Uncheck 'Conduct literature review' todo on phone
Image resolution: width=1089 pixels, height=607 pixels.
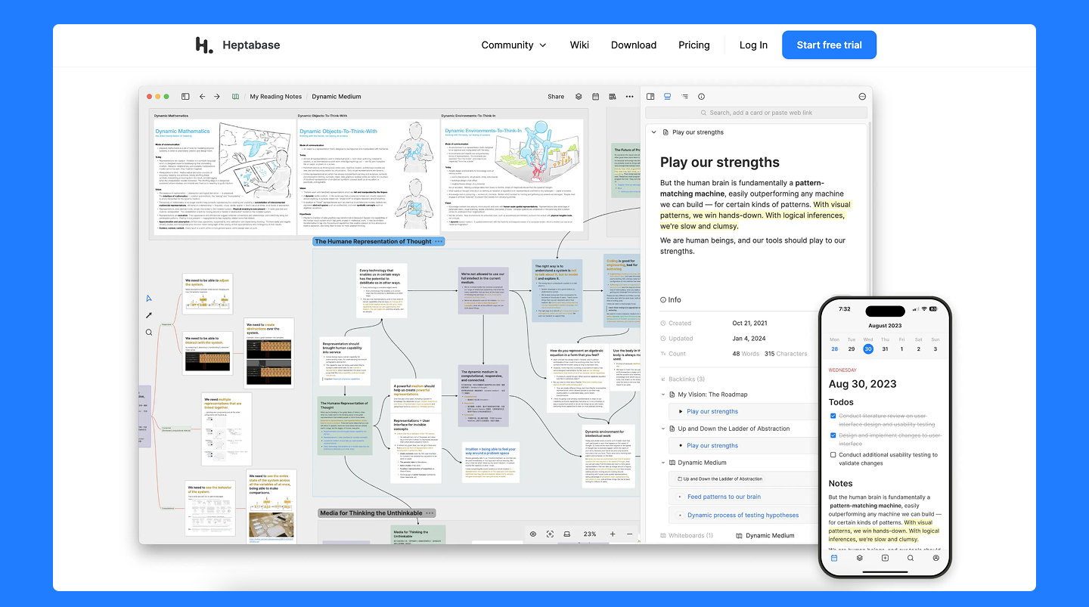pyautogui.click(x=833, y=416)
